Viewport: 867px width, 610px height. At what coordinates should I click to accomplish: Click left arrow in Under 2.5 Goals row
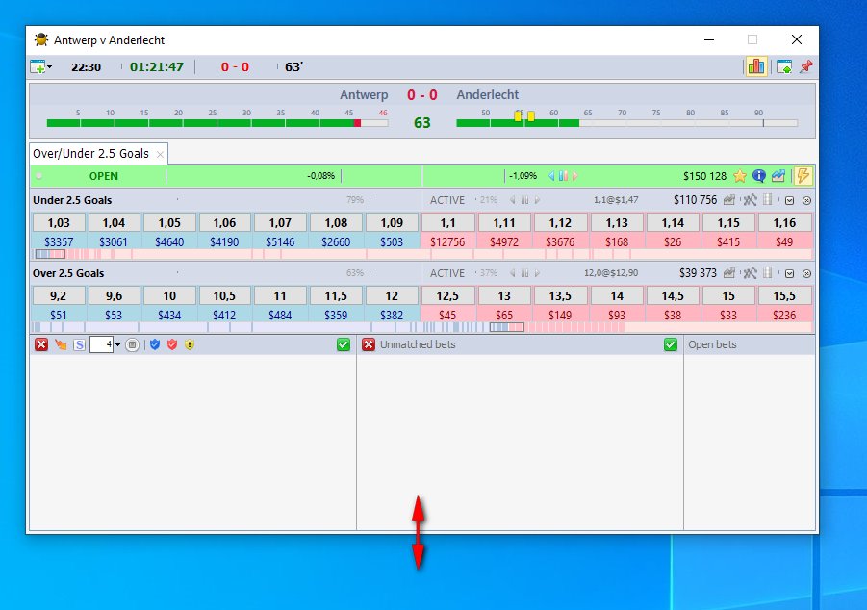click(x=513, y=200)
